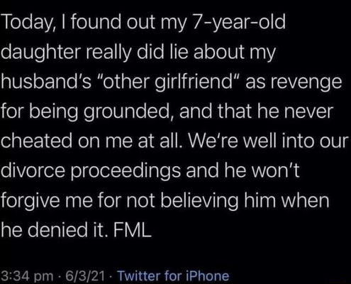
Task: Click the phrase 'We're well into our'
Action: pyautogui.click(x=271, y=141)
